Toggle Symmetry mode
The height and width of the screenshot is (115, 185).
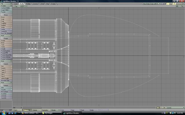[45, 110]
